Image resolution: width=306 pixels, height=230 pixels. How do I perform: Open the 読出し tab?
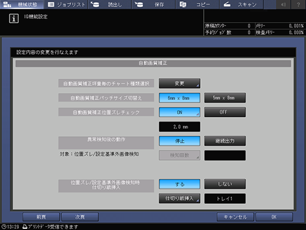tap(109, 4)
